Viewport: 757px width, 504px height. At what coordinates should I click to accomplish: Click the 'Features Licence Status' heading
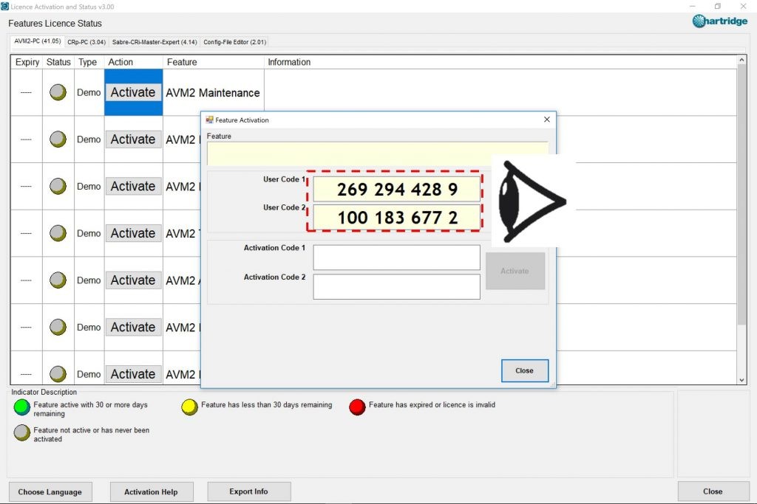click(x=55, y=23)
